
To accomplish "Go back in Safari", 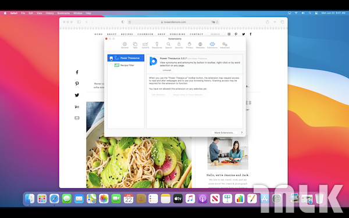I will pyautogui.click(x=87, y=22).
